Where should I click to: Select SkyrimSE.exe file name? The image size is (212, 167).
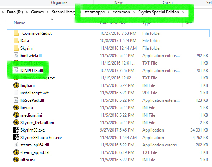[x=33, y=130]
